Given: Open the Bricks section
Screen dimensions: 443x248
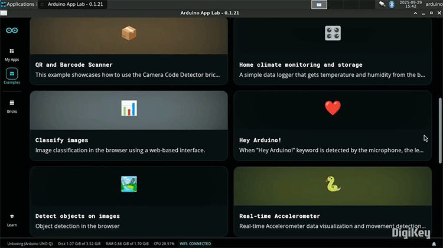Looking at the screenshot, I should coord(12,106).
